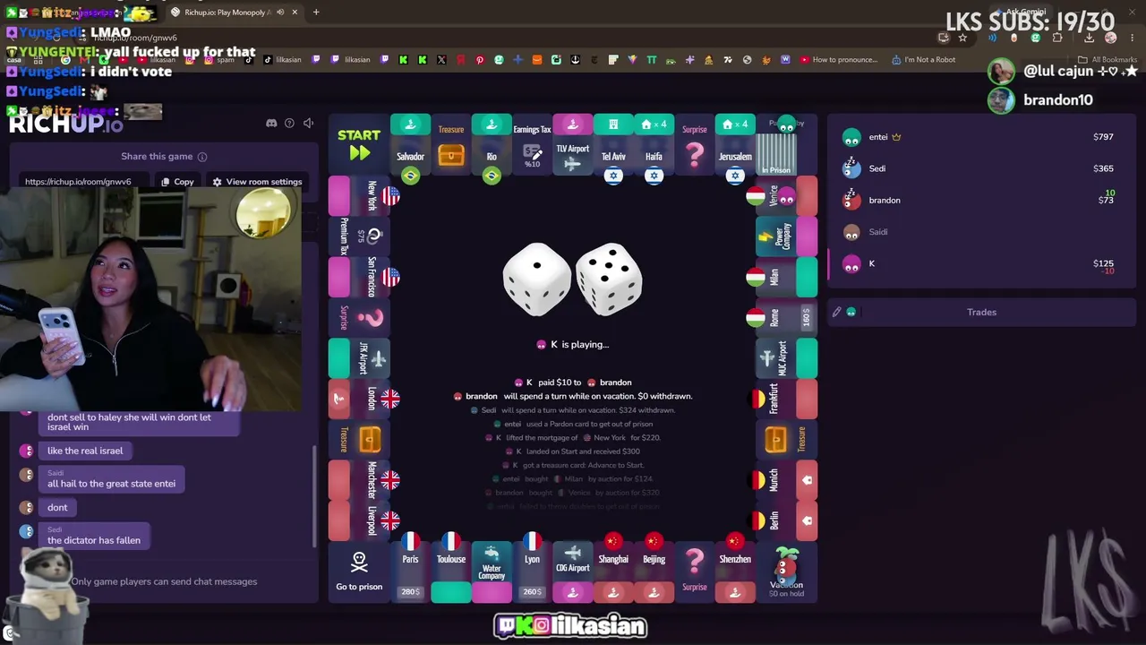Select the JFK Airport tile

(359, 357)
